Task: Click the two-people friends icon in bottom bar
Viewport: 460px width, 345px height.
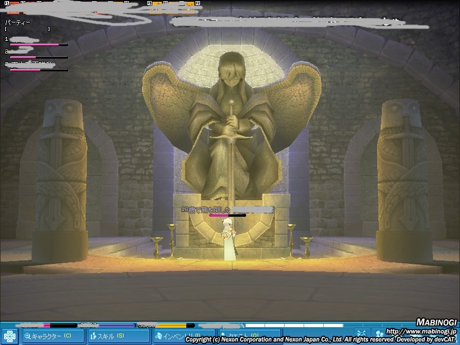Action: pos(379,334)
